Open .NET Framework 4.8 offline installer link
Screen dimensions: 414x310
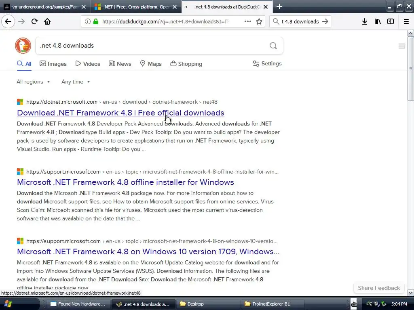tap(125, 182)
